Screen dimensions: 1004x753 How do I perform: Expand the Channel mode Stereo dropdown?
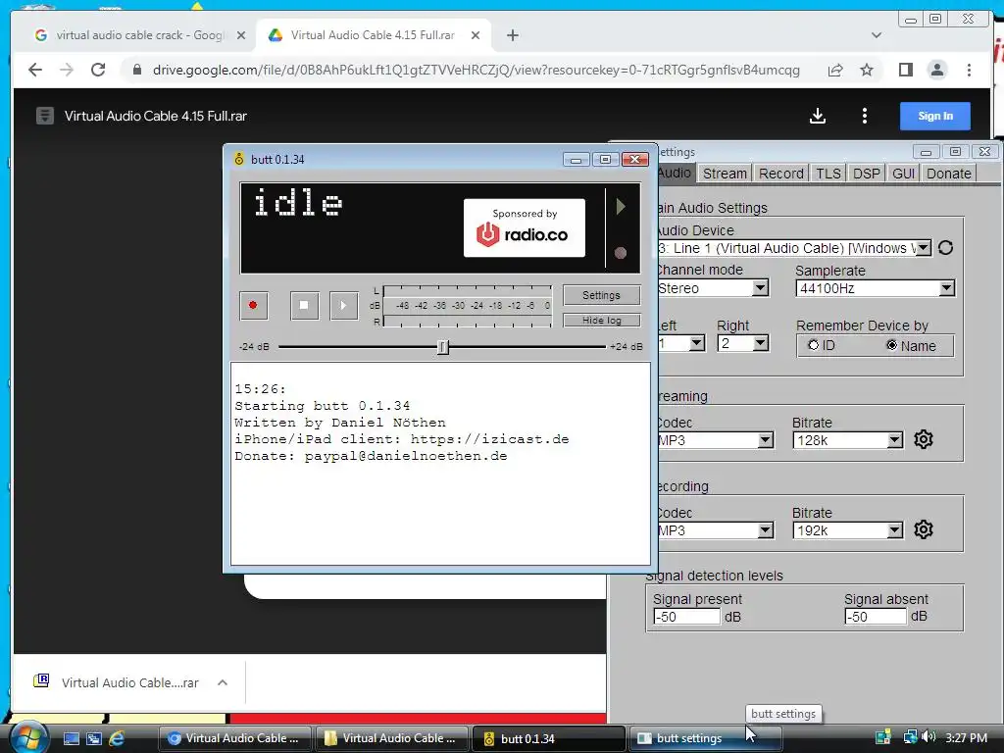[x=760, y=288]
